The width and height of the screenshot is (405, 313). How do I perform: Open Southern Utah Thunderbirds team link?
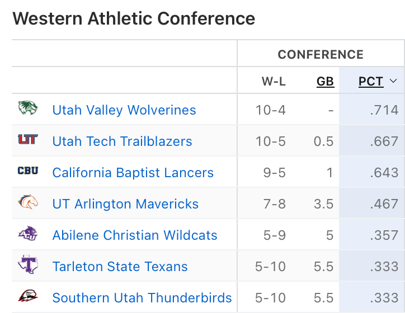142,298
